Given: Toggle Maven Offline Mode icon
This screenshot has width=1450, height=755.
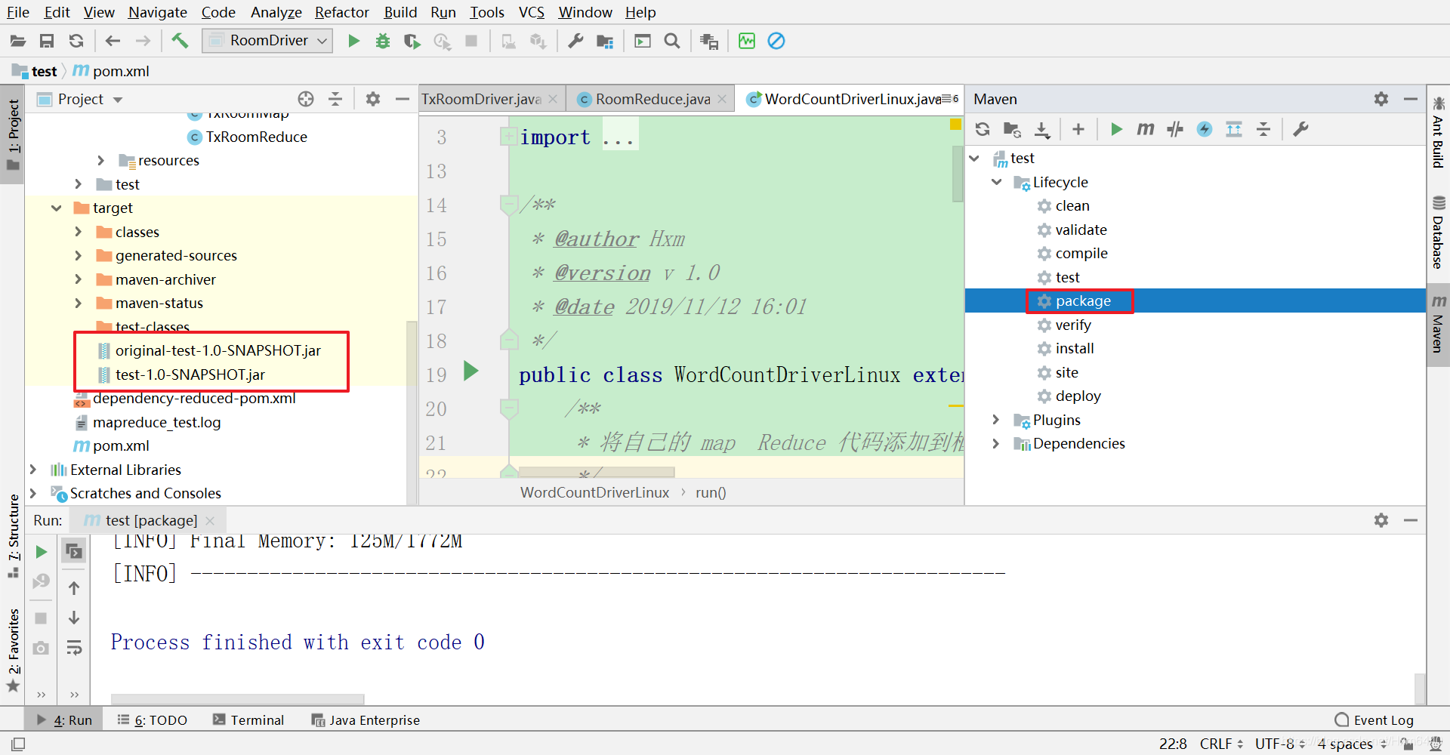Looking at the screenshot, I should click(x=1175, y=129).
